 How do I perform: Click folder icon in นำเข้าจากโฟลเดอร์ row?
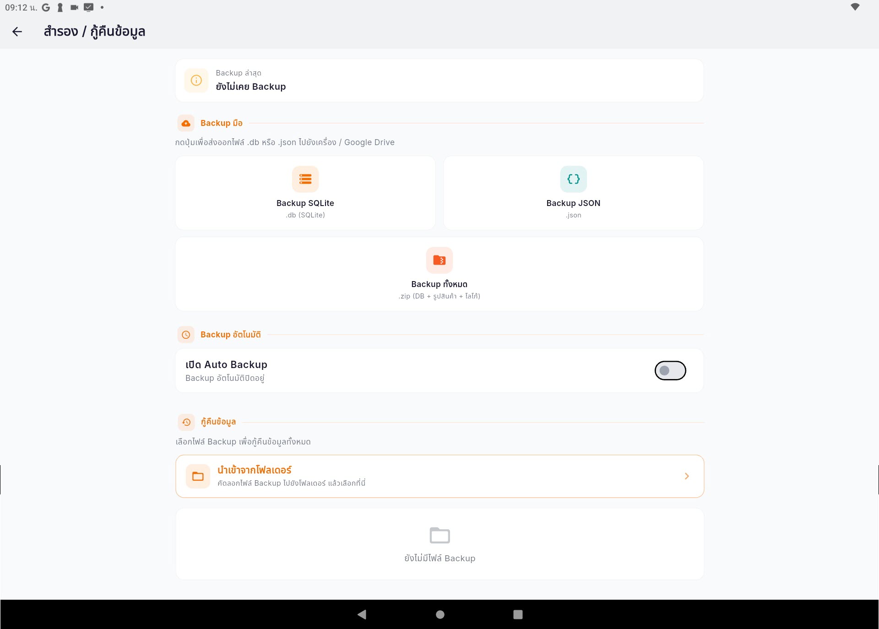pyautogui.click(x=198, y=476)
